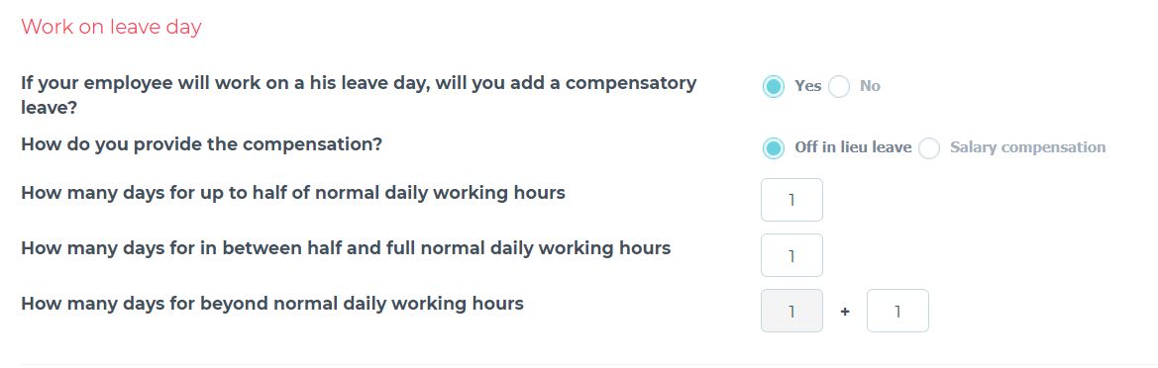Focus the days field for between half and full hours

(x=791, y=255)
